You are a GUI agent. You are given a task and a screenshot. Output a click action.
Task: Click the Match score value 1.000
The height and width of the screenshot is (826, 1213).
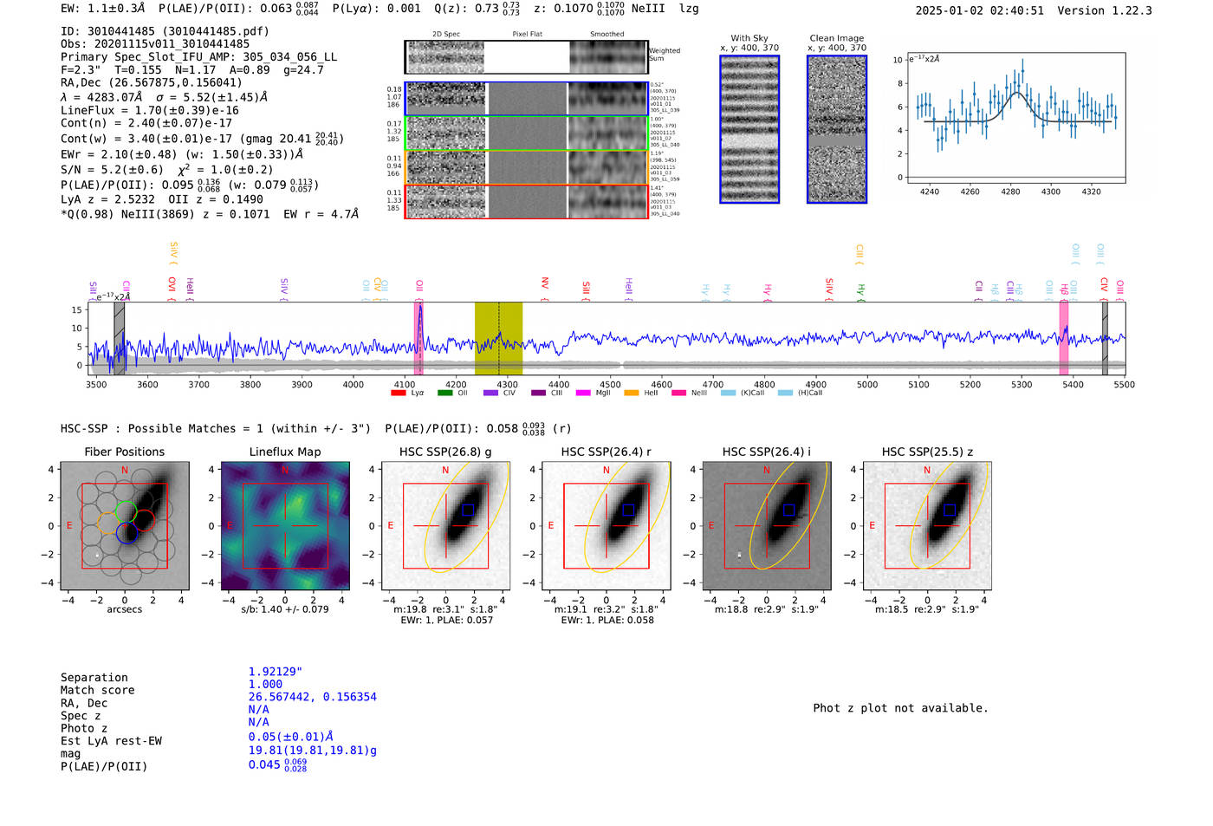coord(265,684)
